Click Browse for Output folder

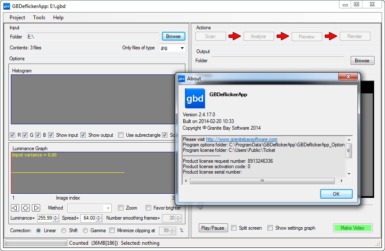click(x=362, y=61)
